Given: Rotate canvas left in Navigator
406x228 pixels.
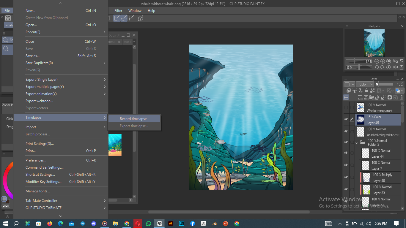Looking at the screenshot, I should (x=377, y=67).
